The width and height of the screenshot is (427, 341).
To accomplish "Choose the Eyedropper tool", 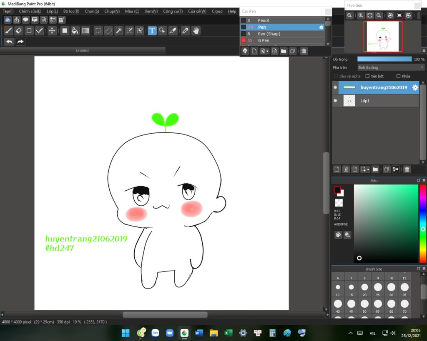I will point(185,31).
